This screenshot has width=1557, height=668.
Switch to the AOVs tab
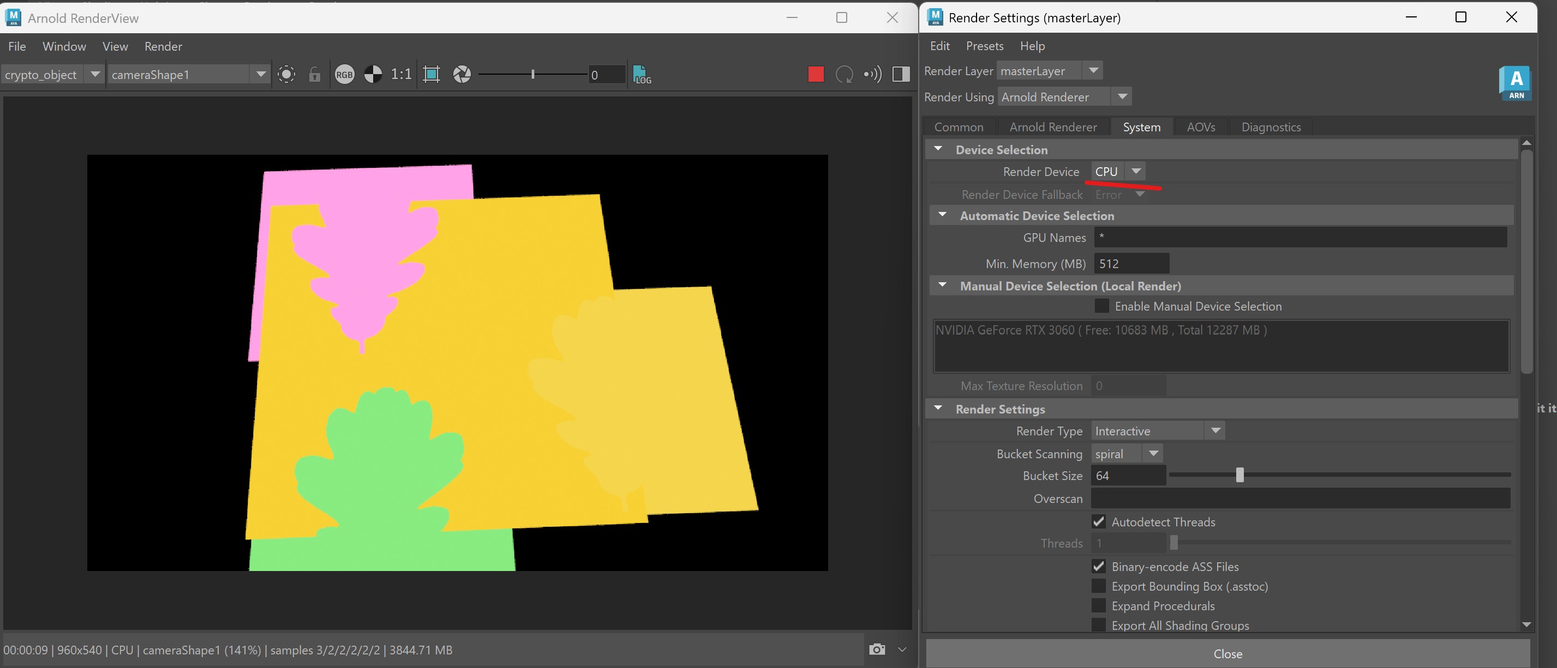[1200, 127]
